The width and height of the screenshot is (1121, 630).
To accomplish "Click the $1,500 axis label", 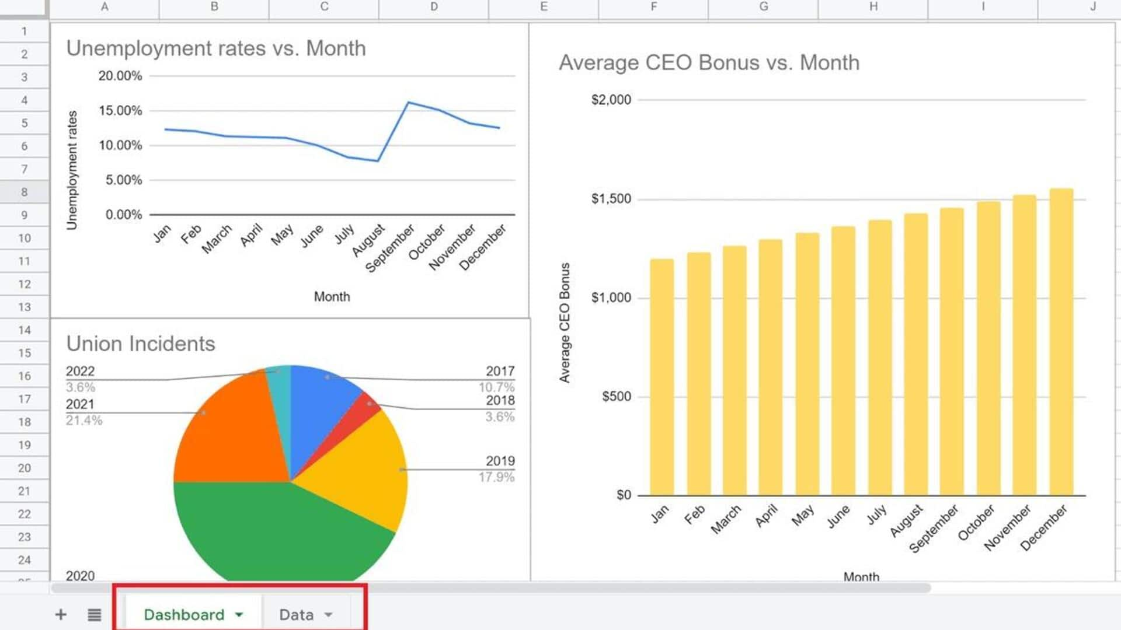I will click(611, 199).
